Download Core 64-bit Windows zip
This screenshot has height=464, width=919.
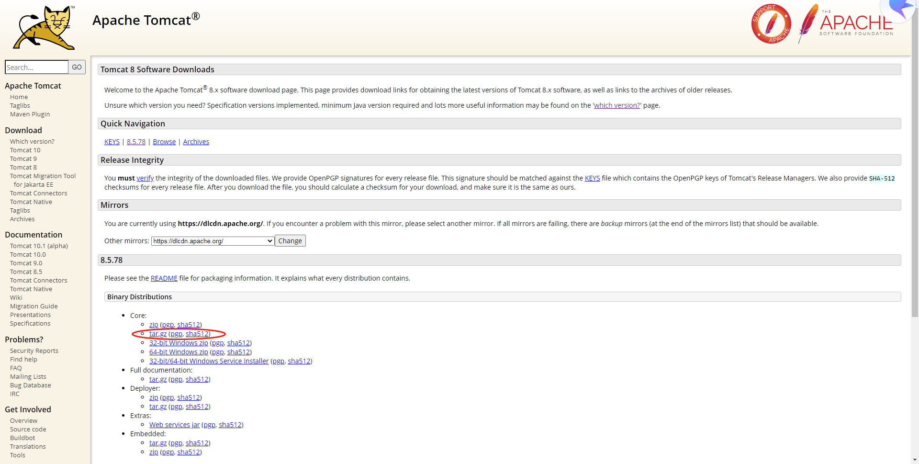point(179,352)
